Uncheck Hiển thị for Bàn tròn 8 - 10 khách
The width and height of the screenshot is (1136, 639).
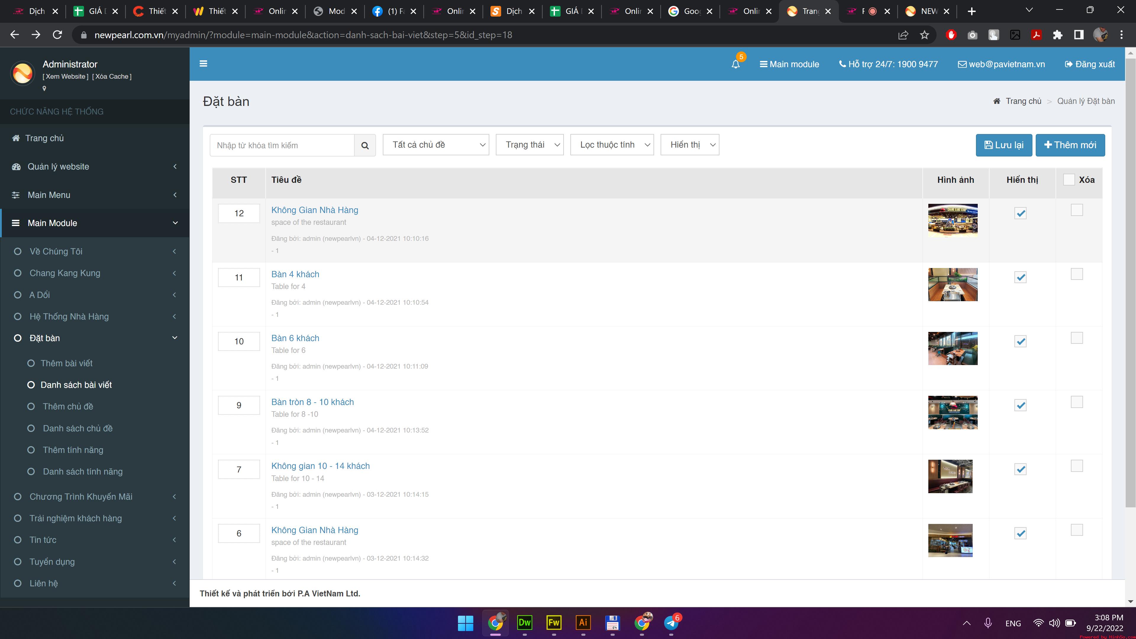(x=1020, y=405)
